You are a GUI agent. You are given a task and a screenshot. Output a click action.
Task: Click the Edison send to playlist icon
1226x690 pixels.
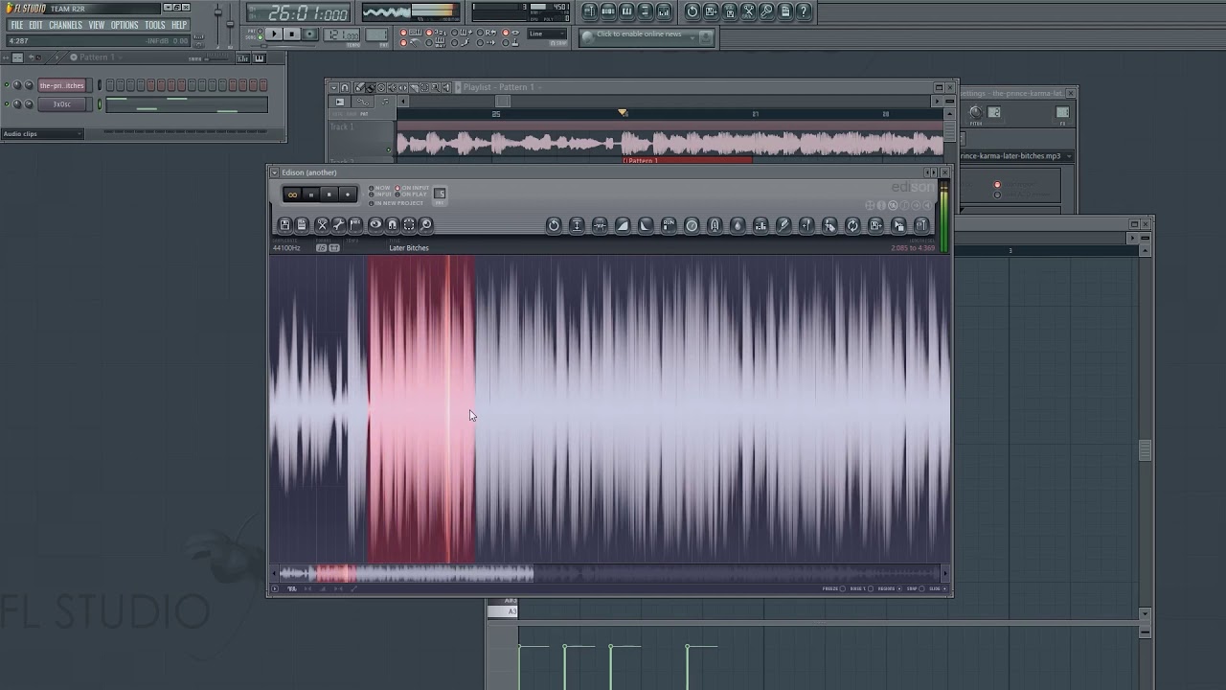(x=898, y=225)
